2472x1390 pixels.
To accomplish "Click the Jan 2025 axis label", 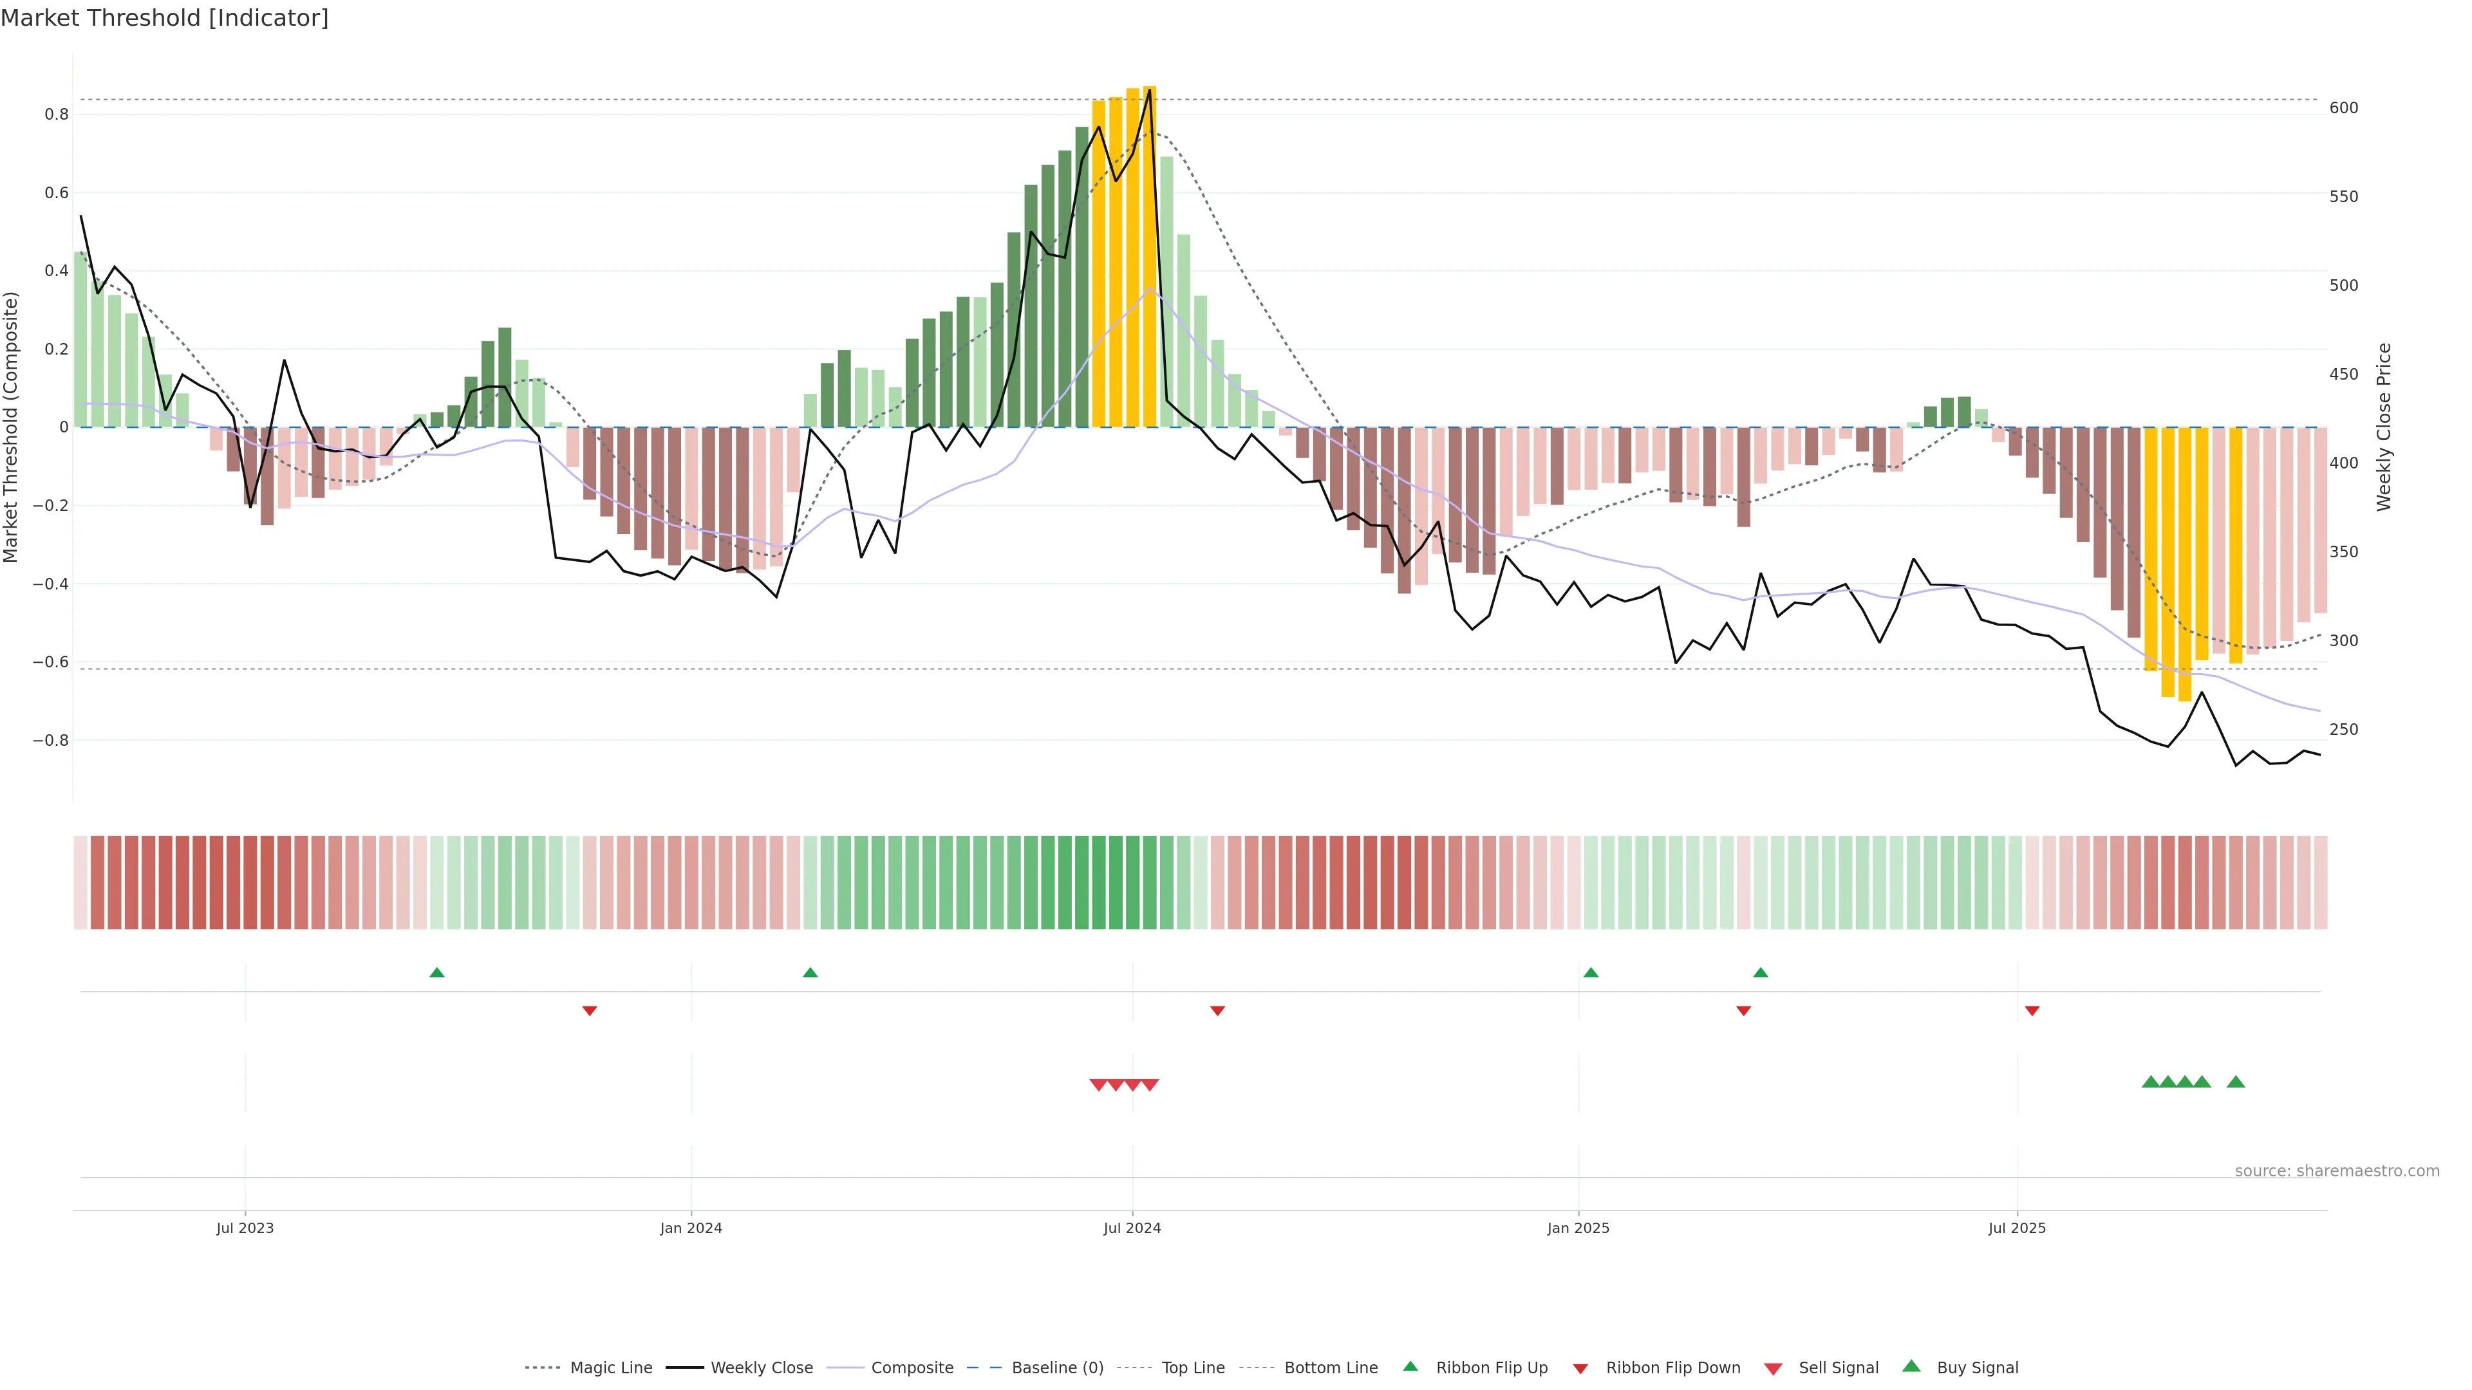I will point(1578,1228).
